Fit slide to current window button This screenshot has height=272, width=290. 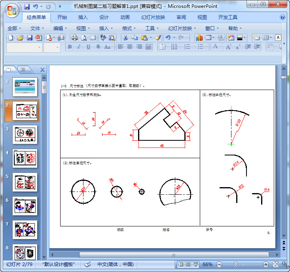(x=275, y=264)
